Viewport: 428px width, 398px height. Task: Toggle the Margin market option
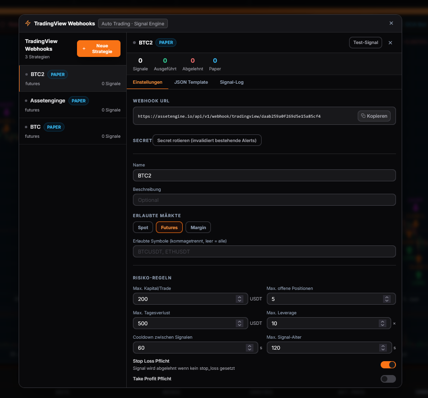(x=198, y=227)
